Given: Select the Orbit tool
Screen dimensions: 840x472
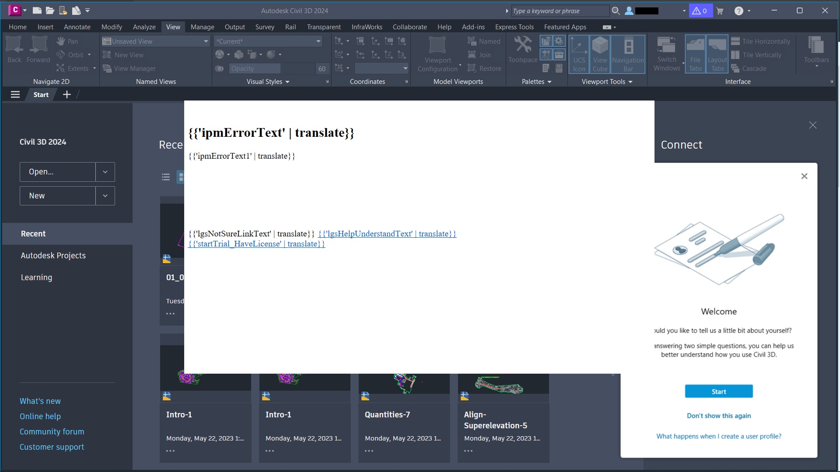Looking at the screenshot, I should [70, 55].
